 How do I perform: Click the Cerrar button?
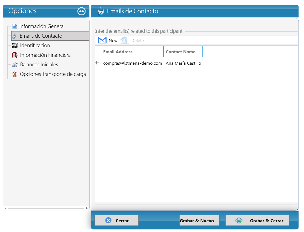(117, 221)
